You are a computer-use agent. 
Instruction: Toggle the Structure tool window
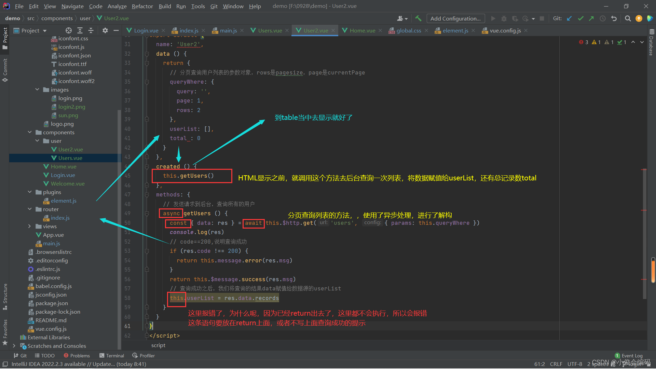(5, 296)
